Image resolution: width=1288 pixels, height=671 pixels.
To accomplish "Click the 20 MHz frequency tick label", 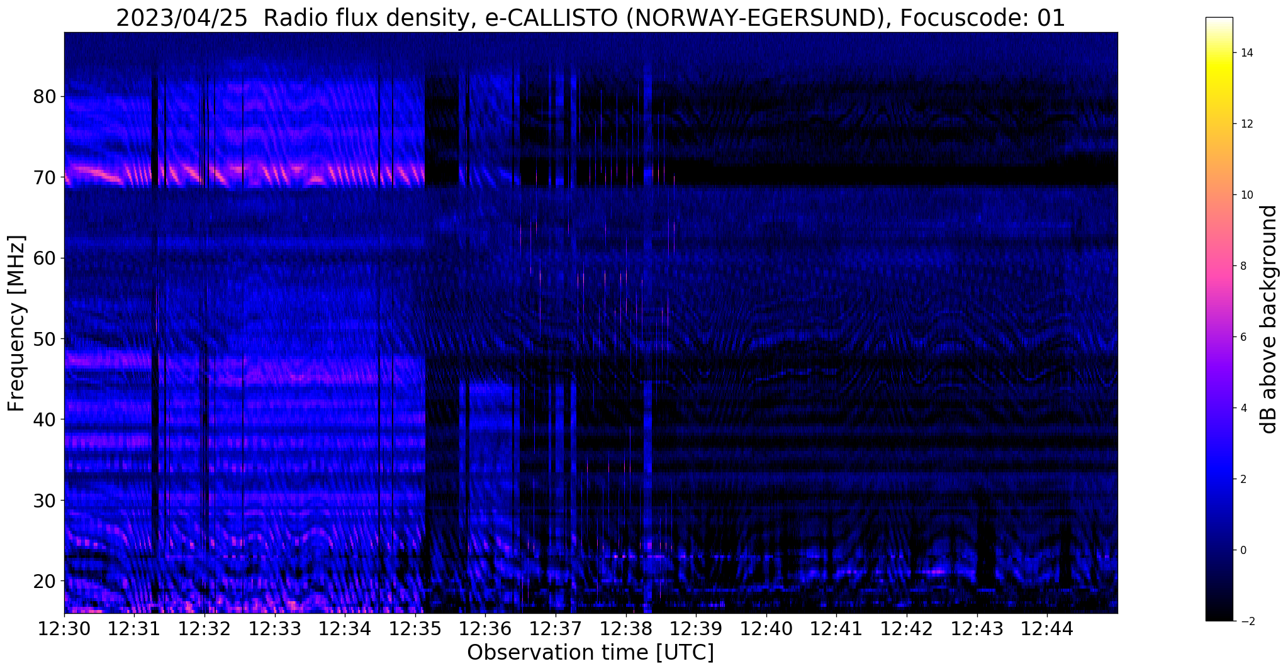I will pyautogui.click(x=45, y=580).
